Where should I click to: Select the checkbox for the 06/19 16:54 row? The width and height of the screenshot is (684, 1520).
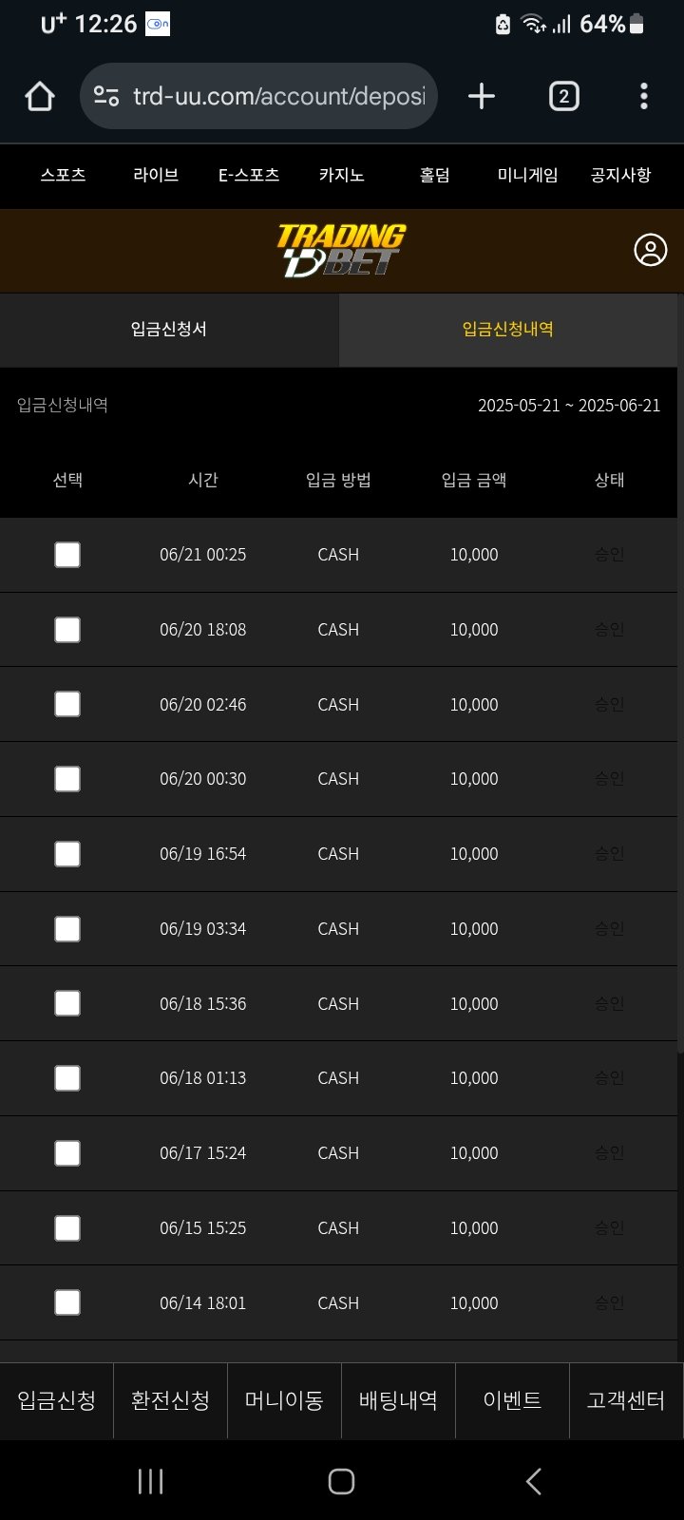(67, 854)
